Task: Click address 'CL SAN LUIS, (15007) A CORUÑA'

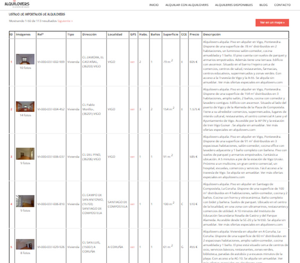Action: pos(91,247)
